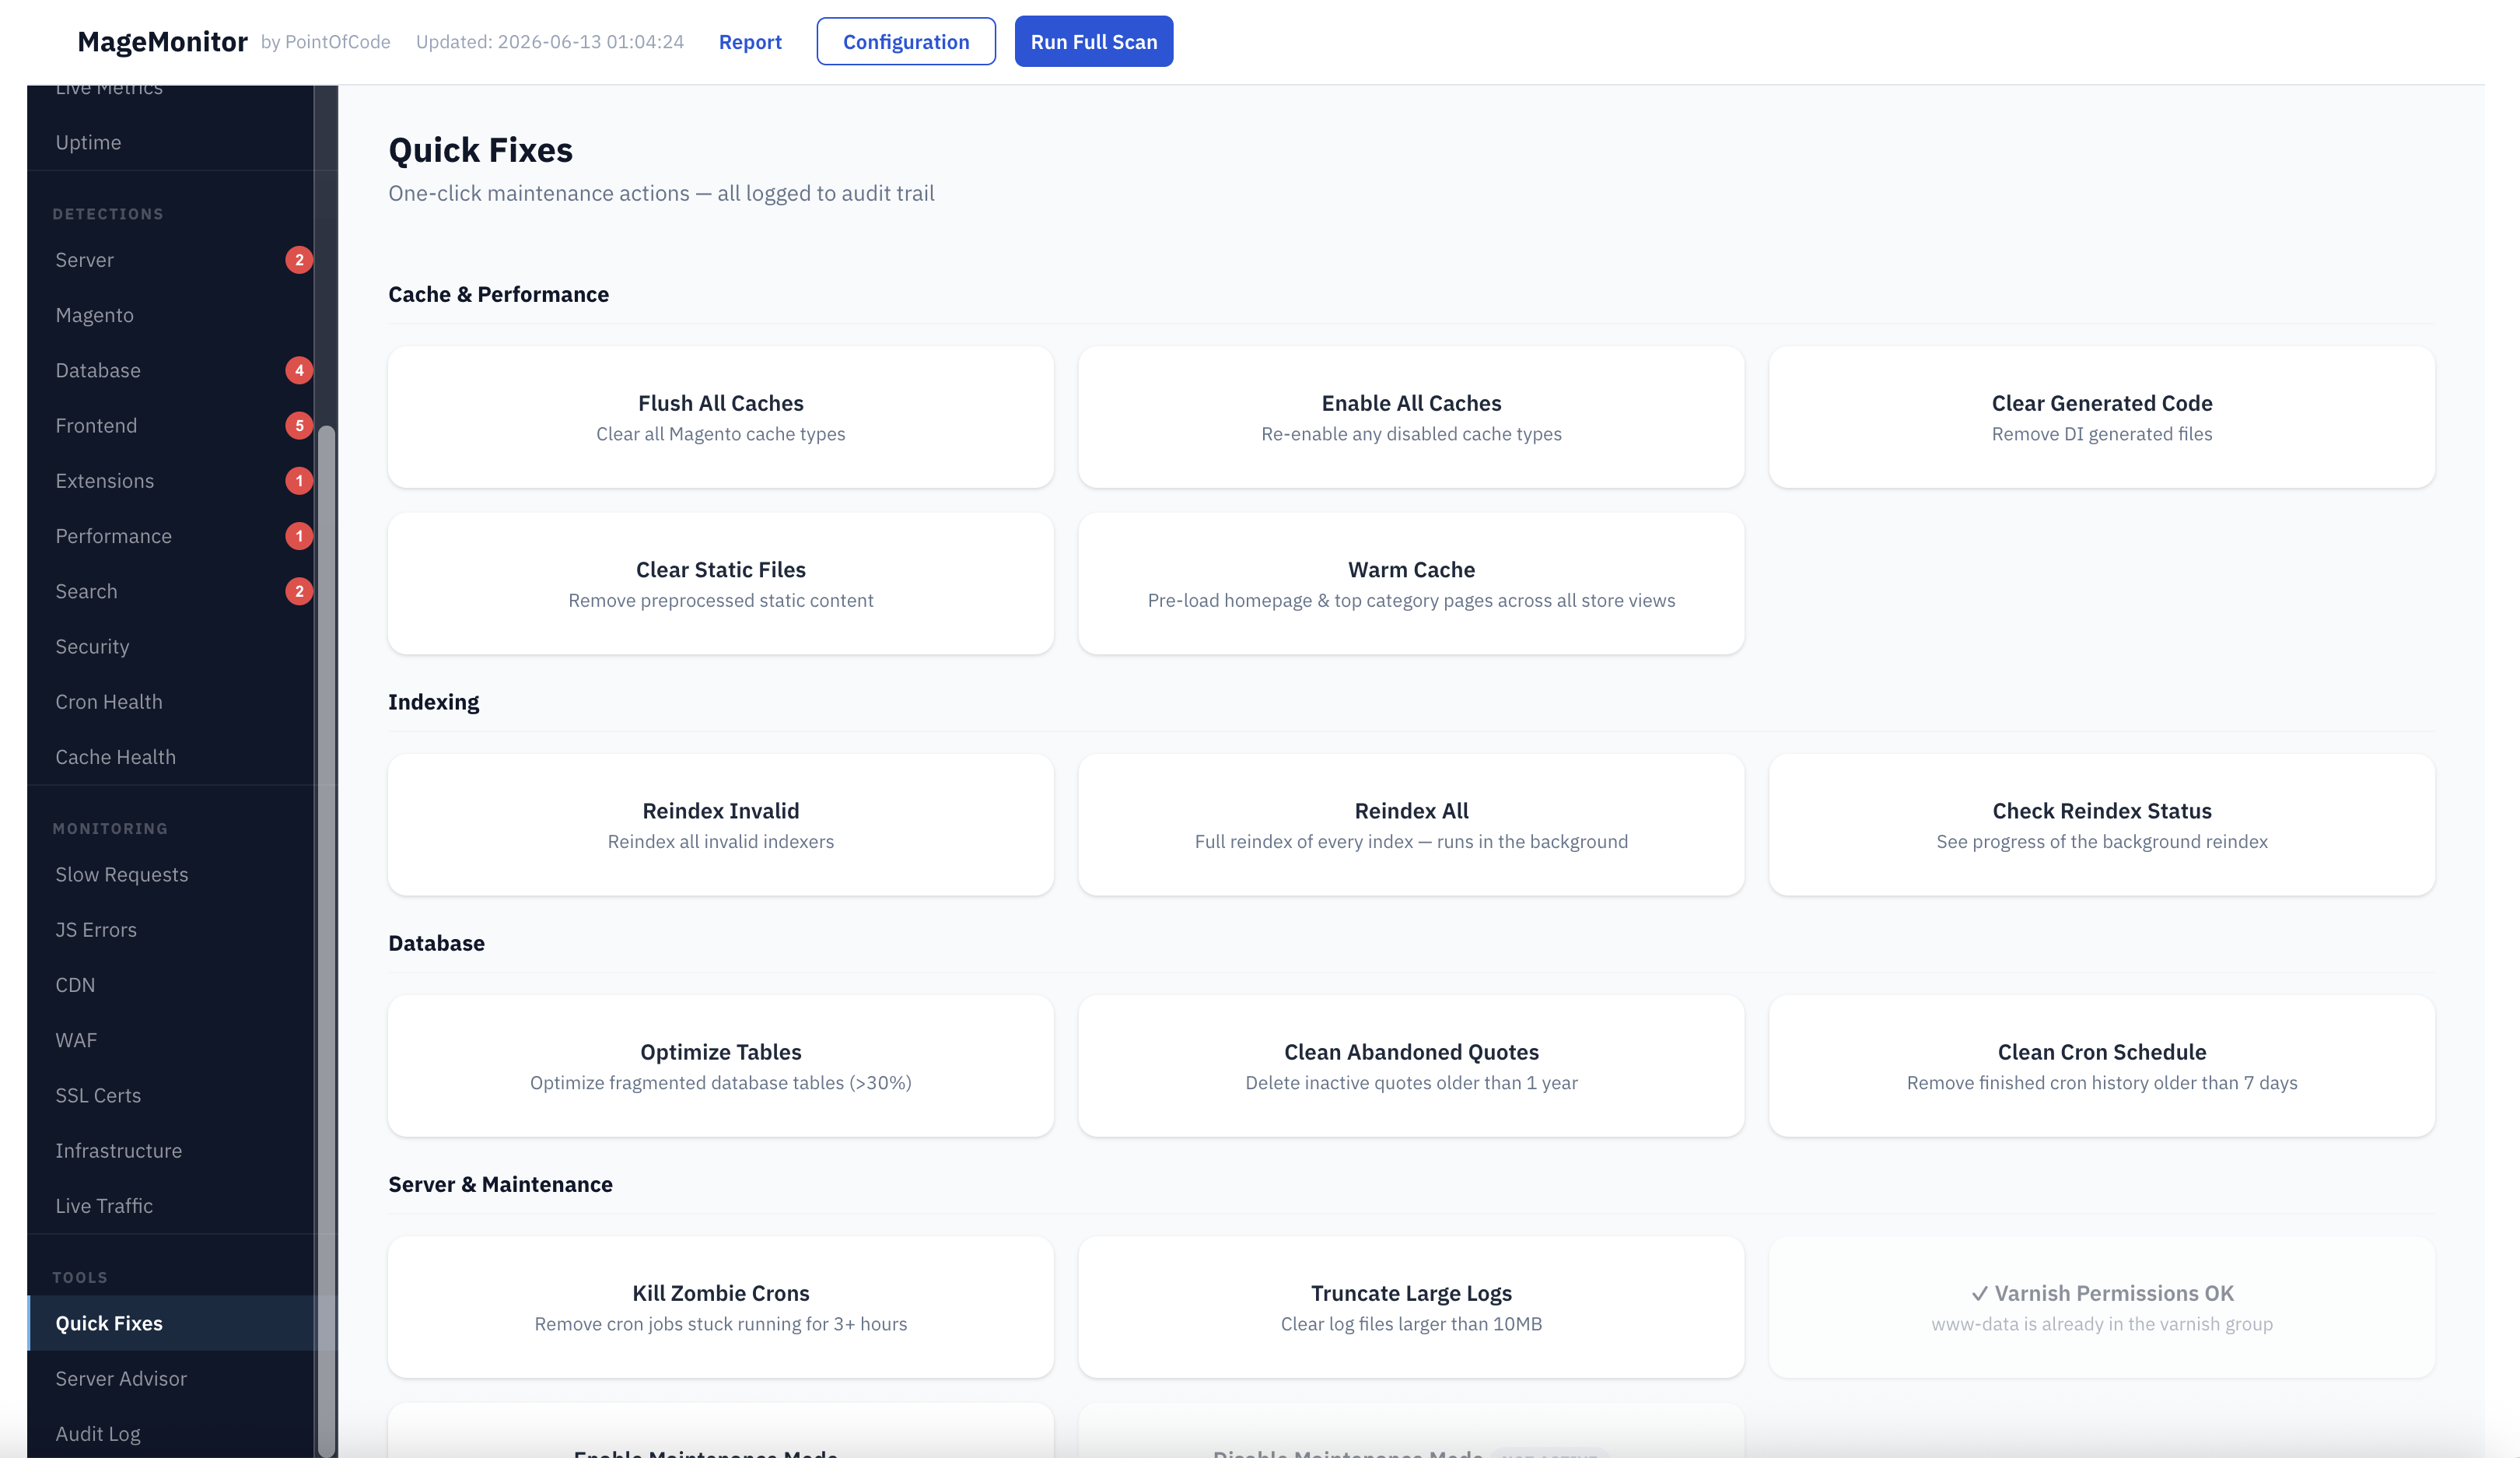Run Truncate Large Logs
Viewport: 2520px width, 1458px height.
(x=1411, y=1307)
